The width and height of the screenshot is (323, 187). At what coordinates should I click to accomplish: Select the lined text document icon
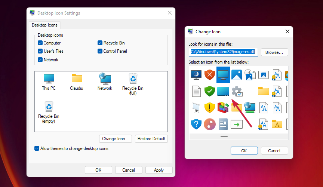click(196, 91)
